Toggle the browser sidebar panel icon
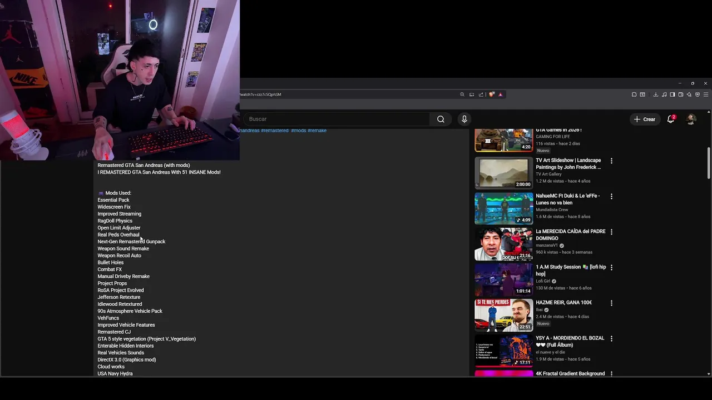The width and height of the screenshot is (712, 400). (673, 94)
